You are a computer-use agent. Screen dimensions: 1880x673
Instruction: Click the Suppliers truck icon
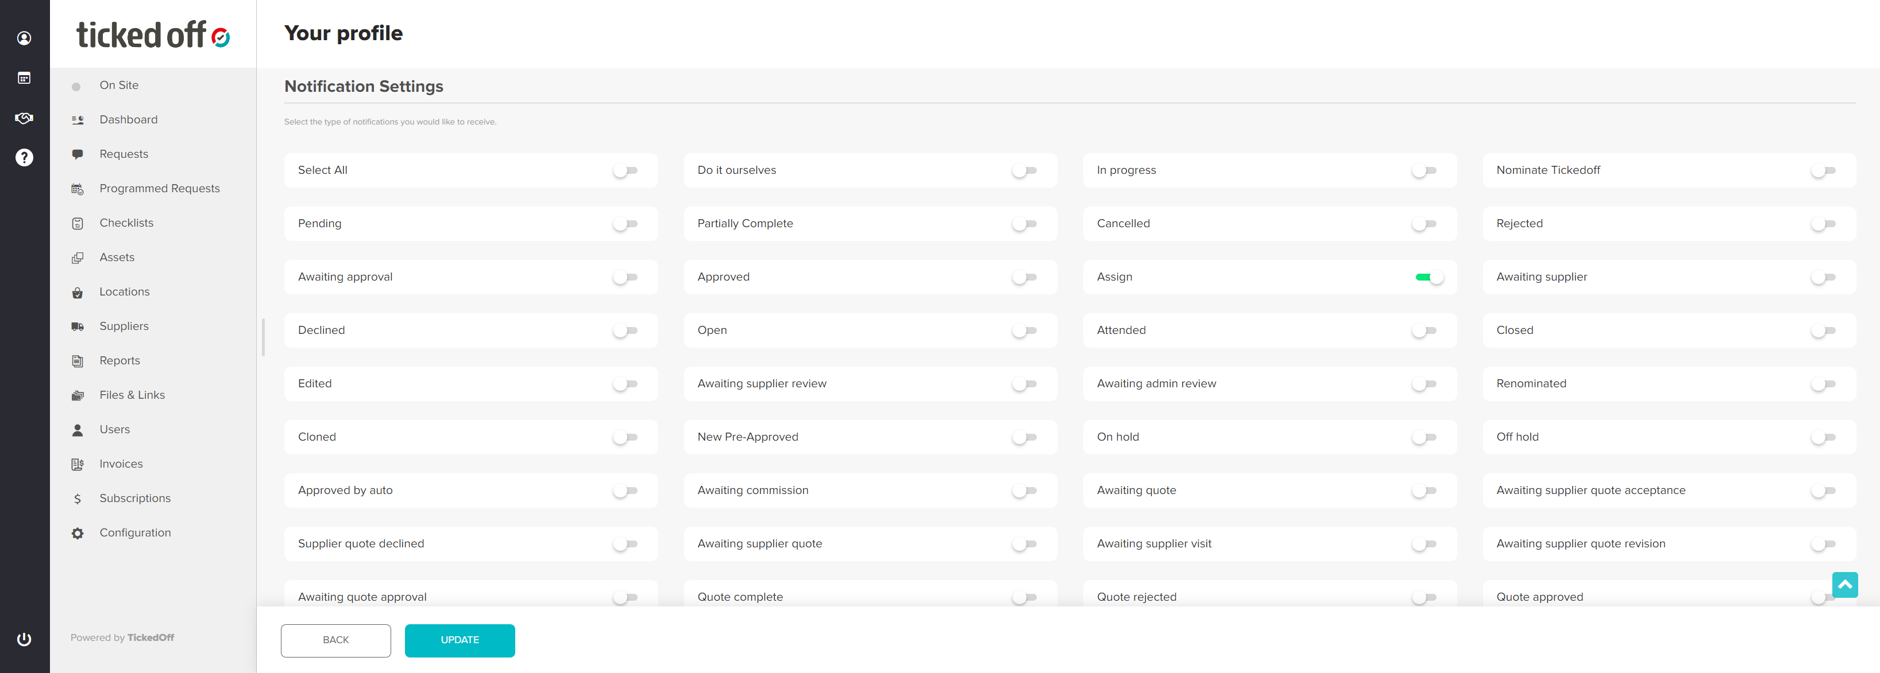tap(78, 326)
